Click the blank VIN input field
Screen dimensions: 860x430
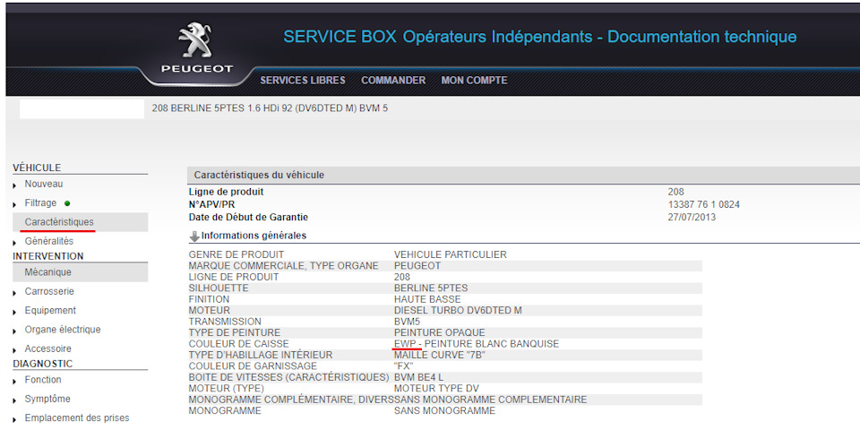pos(82,108)
